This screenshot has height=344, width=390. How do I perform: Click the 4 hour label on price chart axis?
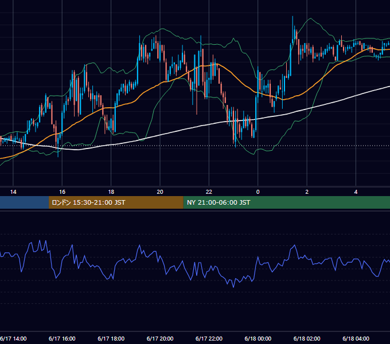pyautogui.click(x=356, y=192)
